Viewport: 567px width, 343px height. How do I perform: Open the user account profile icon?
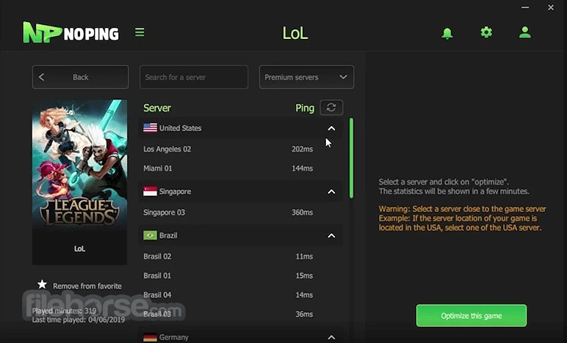tap(524, 32)
